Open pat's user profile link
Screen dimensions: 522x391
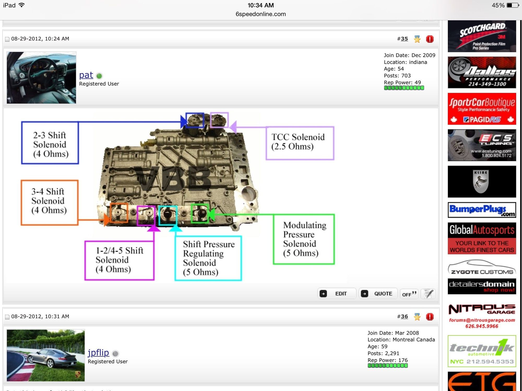(86, 75)
